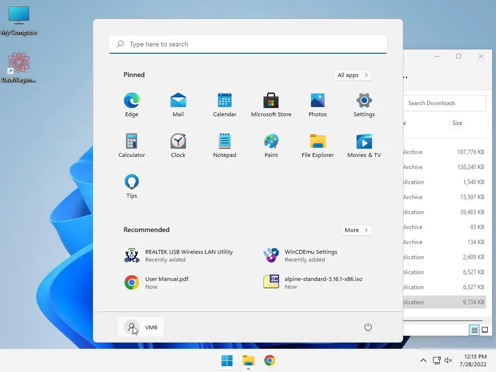
Task: Show hidden system tray icons
Action: point(423,360)
